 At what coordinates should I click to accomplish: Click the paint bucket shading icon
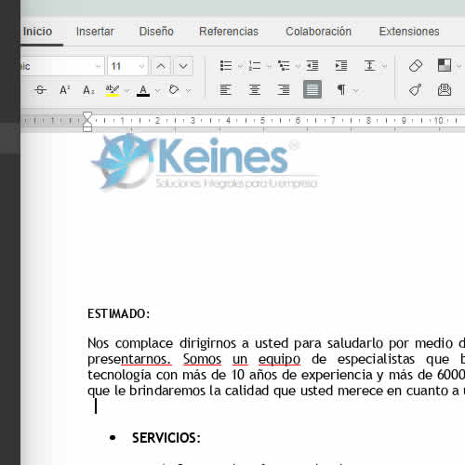174,90
